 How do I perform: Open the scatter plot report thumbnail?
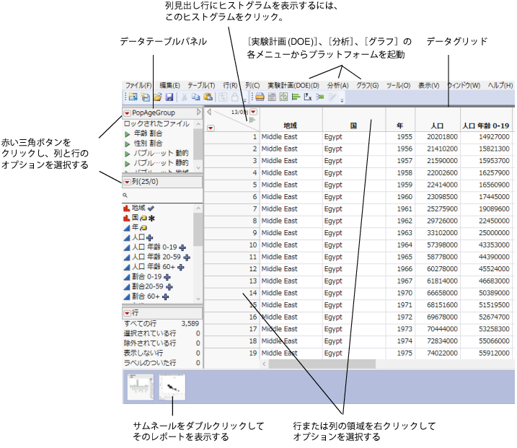(x=172, y=387)
